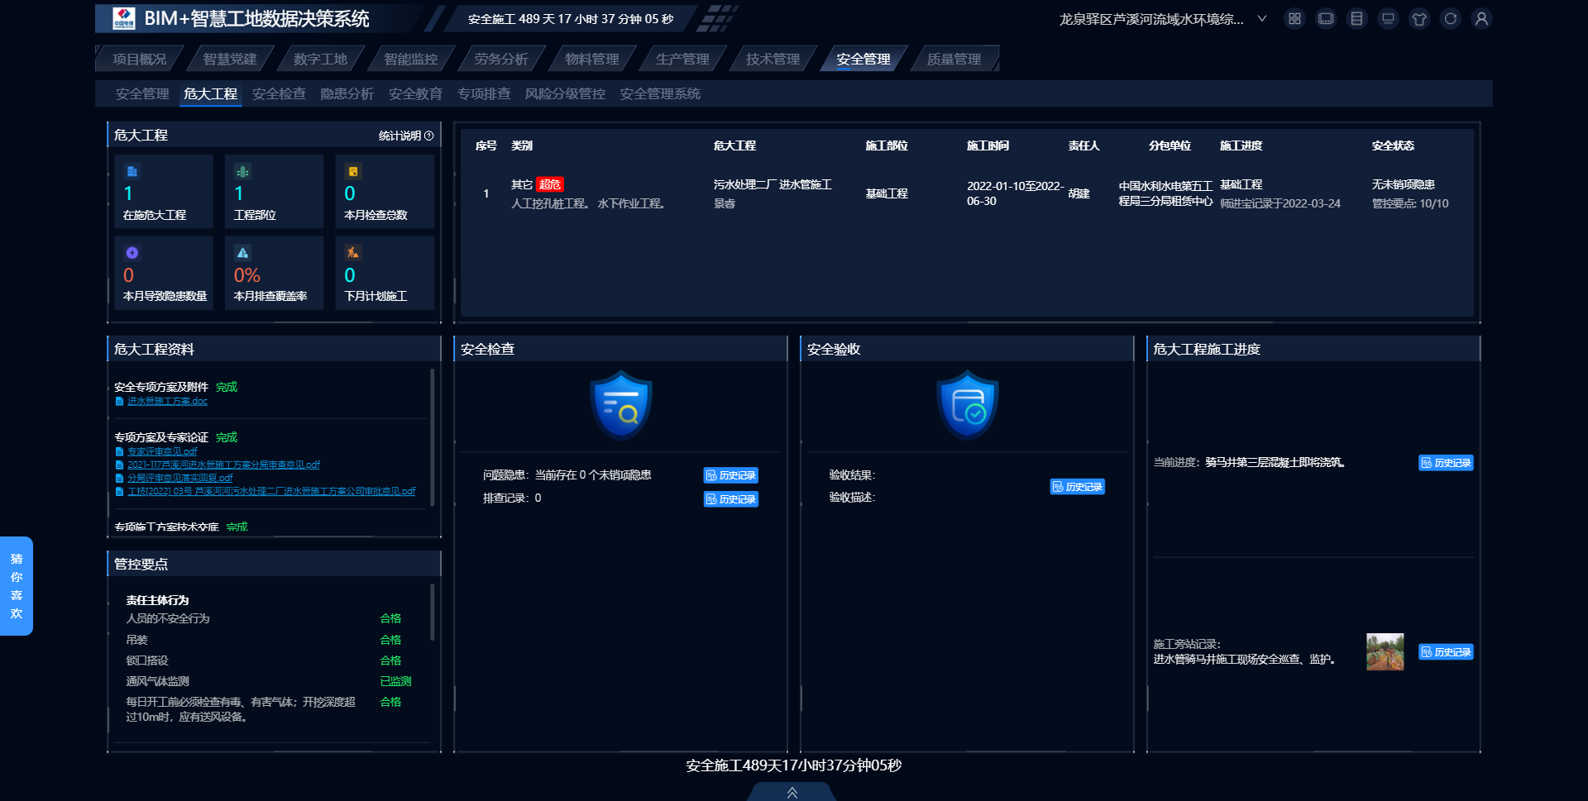
Task: Open the 进水管施工方案.doc file link
Action: tap(167, 402)
